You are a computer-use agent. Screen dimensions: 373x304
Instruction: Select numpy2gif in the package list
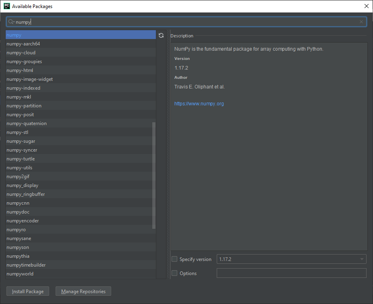click(x=18, y=177)
